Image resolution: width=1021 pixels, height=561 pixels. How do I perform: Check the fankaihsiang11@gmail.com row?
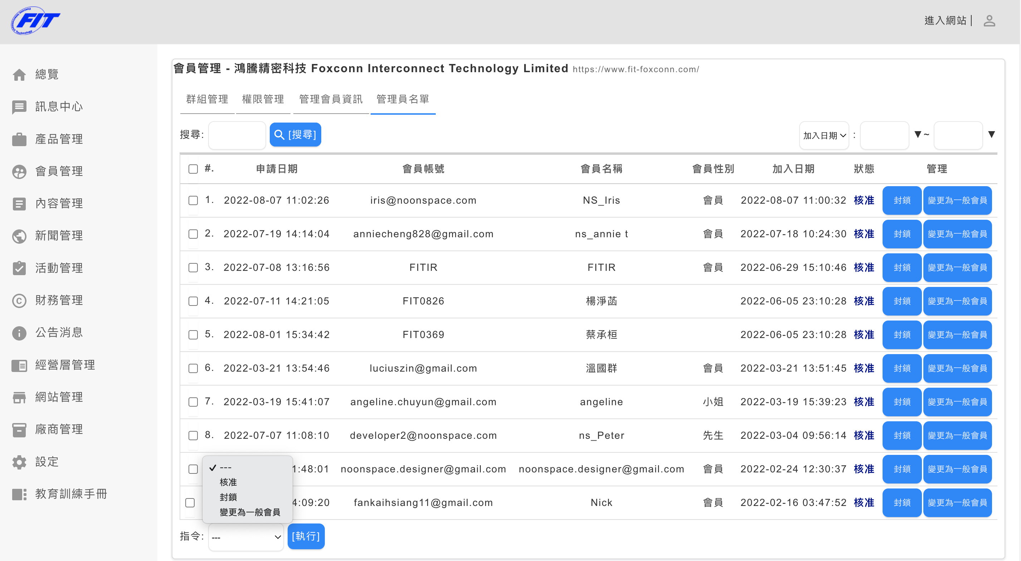point(190,503)
